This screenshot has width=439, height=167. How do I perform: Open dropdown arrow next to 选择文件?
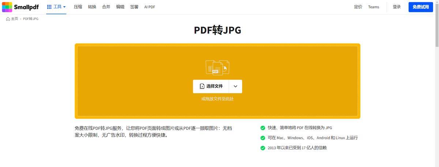point(235,87)
